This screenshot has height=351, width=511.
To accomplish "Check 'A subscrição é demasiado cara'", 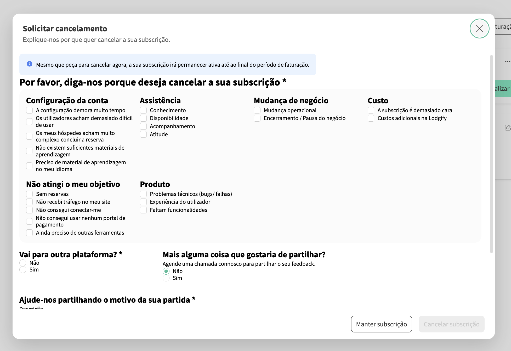I will 371,110.
